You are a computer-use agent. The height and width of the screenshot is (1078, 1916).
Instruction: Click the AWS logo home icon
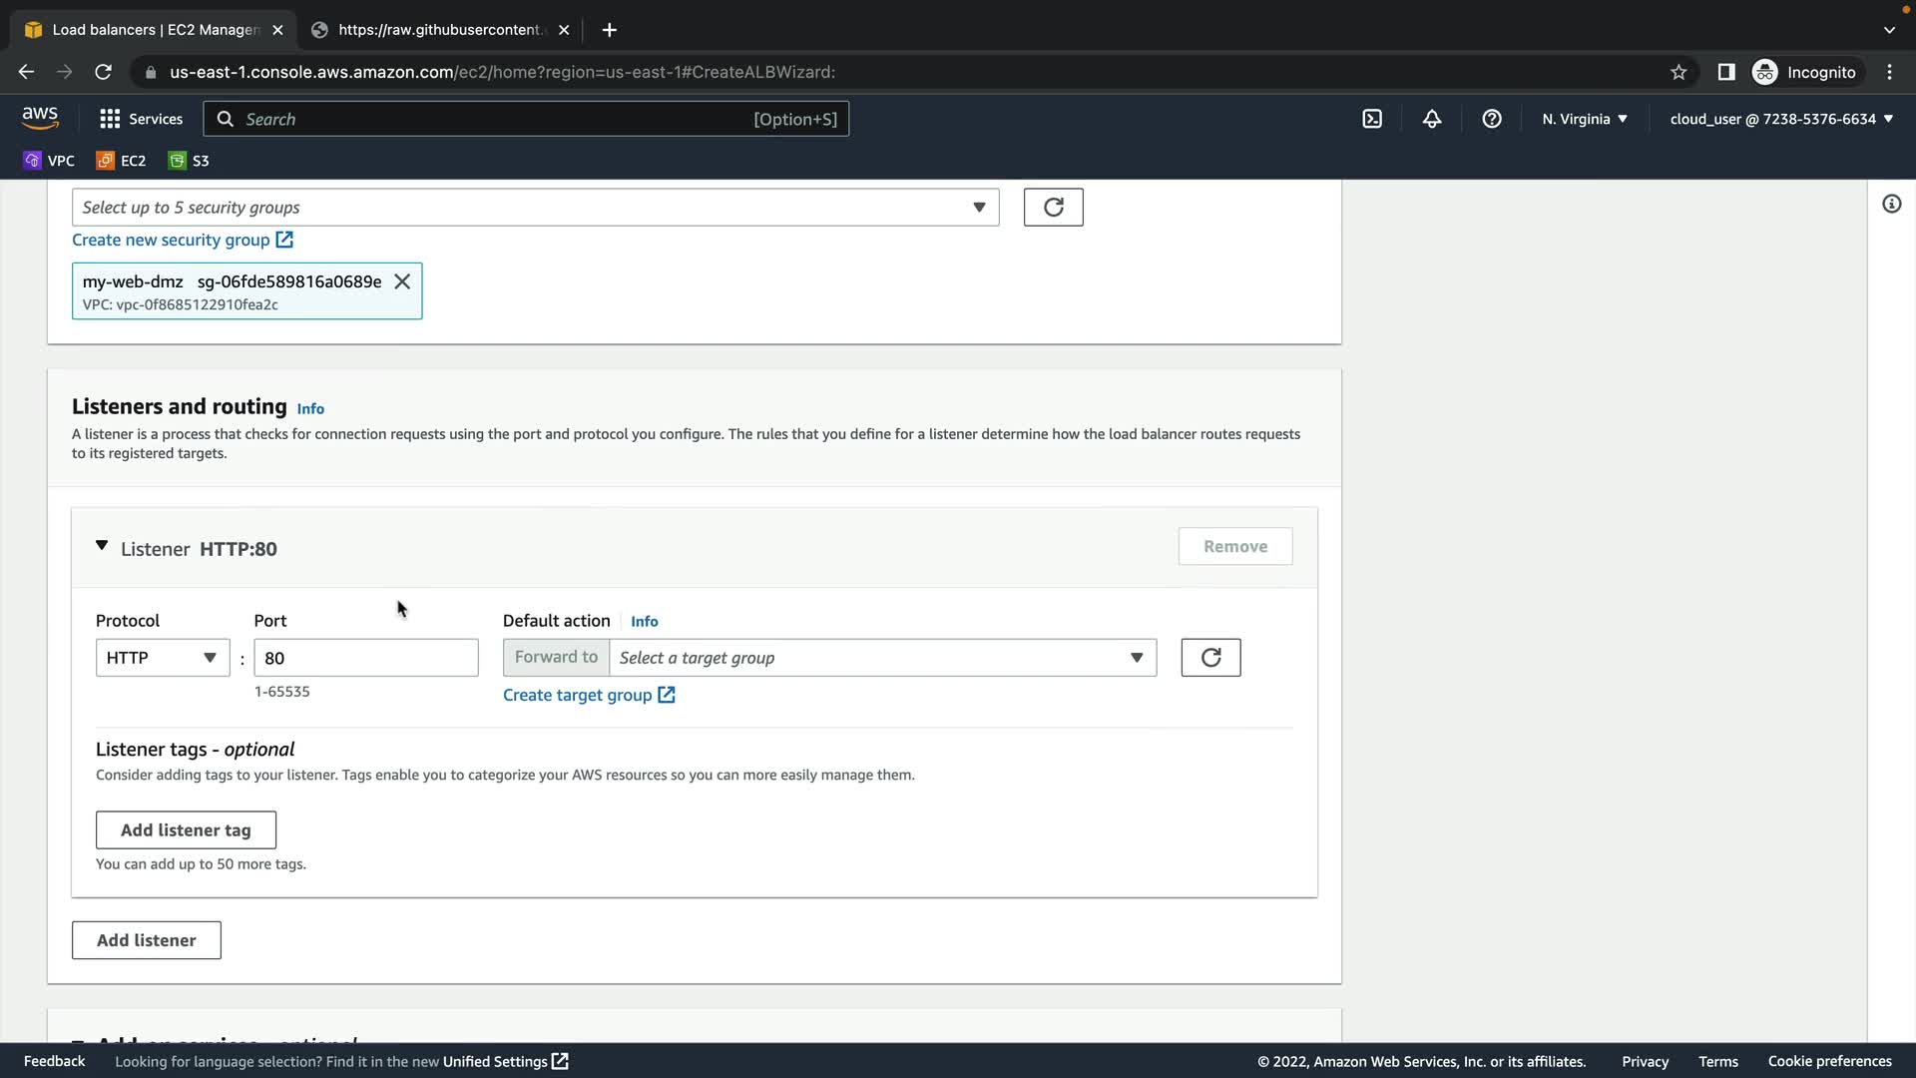pyautogui.click(x=40, y=118)
